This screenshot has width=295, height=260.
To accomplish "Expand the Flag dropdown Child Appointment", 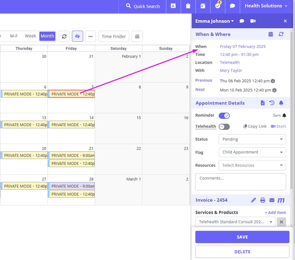I will pos(252,152).
